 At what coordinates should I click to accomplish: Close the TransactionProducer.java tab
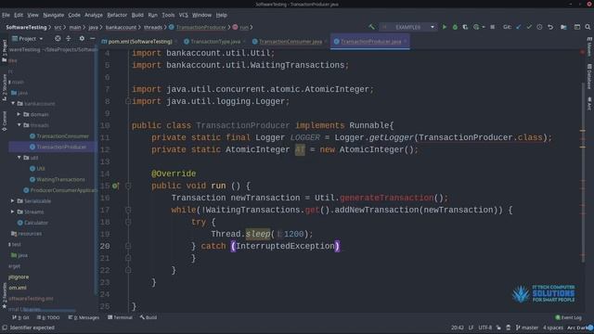[406, 42]
